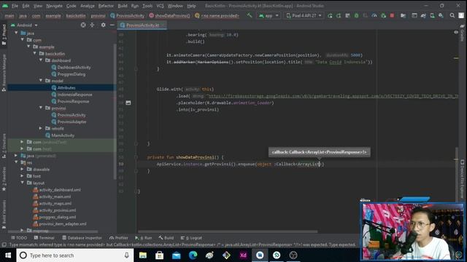The image size is (467, 262).
Task: Click the Windows search box
Action: [74, 255]
